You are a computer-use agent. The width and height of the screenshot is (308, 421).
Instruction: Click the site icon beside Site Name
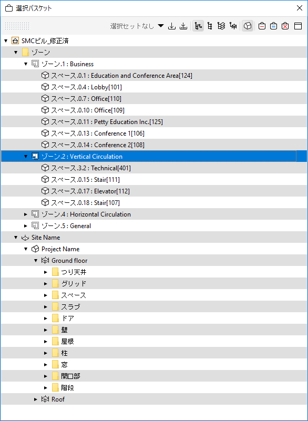coord(25,238)
